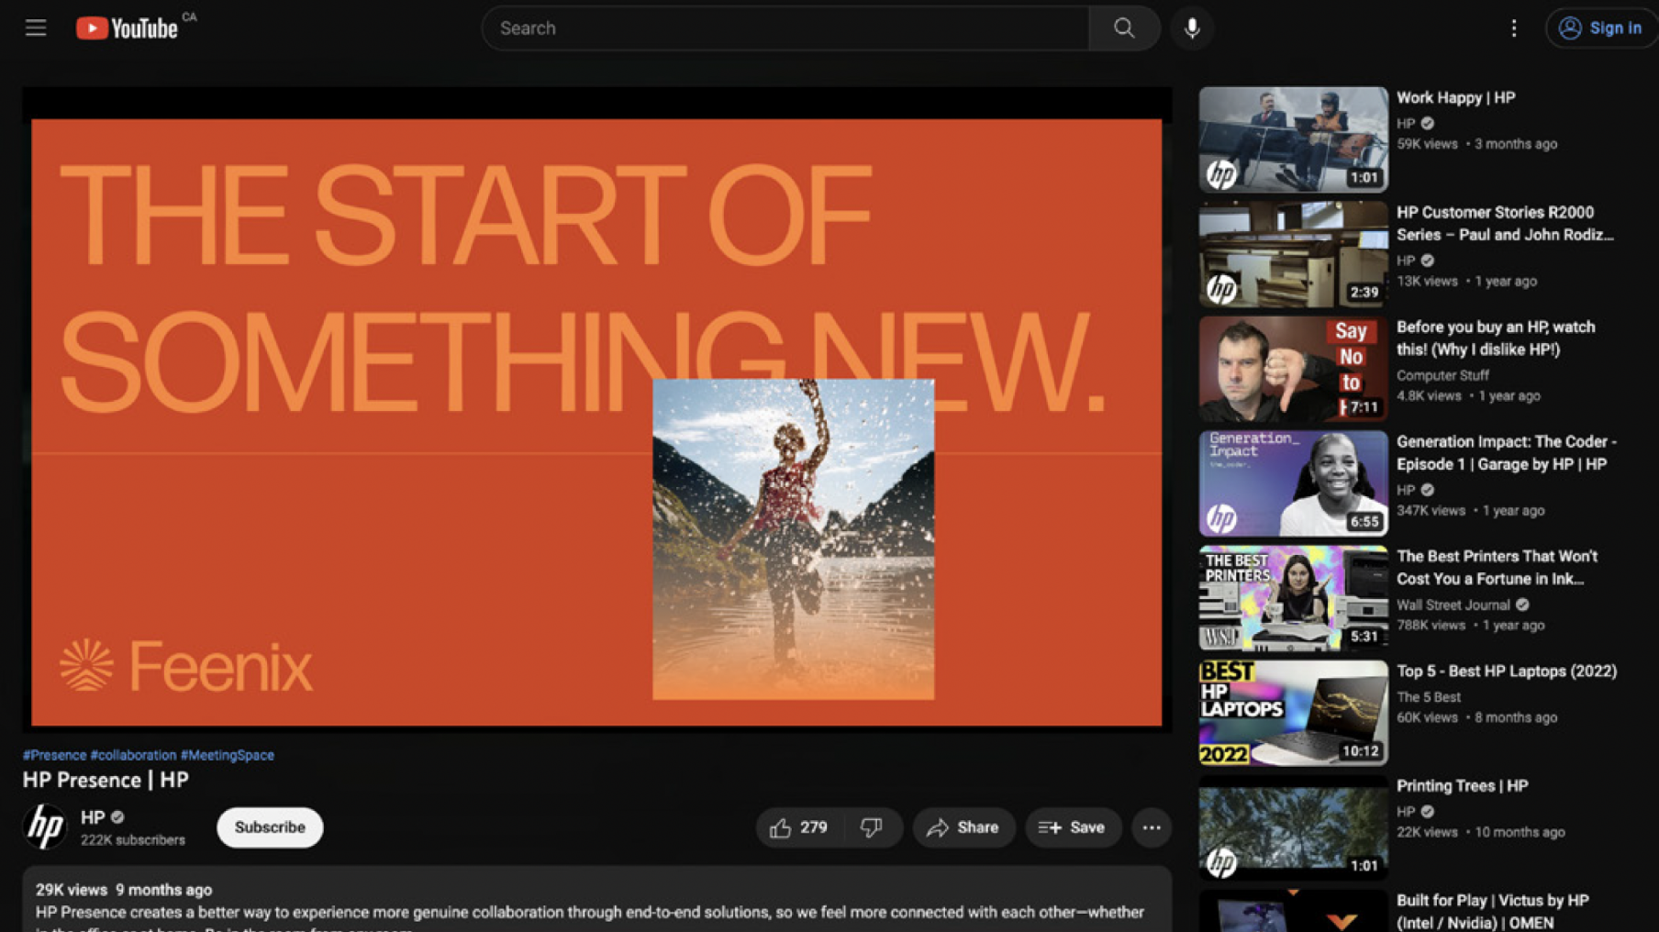Click the '29K views 9 months ago' text
Image resolution: width=1659 pixels, height=932 pixels.
(124, 890)
